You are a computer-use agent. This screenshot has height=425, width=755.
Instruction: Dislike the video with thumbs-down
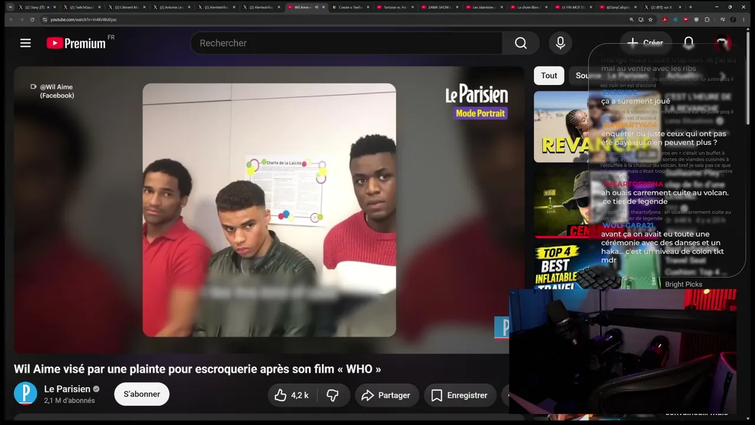coord(333,395)
